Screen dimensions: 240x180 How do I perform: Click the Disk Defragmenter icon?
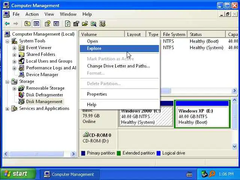click(21, 95)
